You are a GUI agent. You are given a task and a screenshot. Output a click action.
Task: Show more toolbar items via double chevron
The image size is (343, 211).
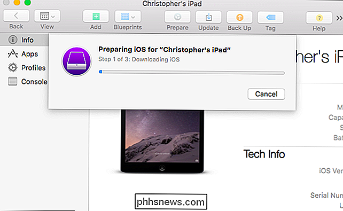click(339, 18)
